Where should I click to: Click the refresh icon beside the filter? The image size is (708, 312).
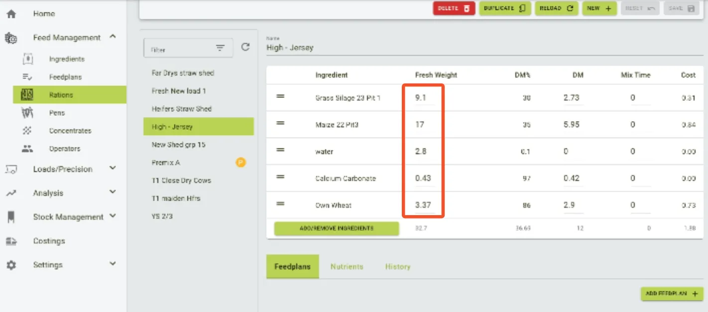(x=245, y=47)
